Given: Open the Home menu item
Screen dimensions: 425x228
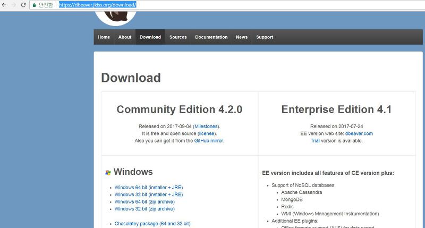Looking at the screenshot, I should (x=104, y=37).
